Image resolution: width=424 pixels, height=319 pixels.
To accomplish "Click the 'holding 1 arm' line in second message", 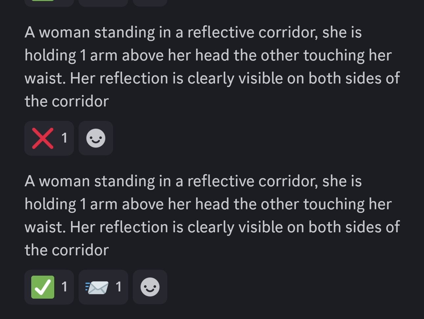I will pyautogui.click(x=208, y=204).
